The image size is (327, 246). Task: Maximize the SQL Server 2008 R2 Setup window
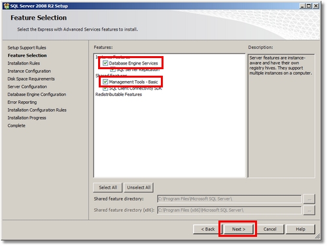[x=309, y=6]
